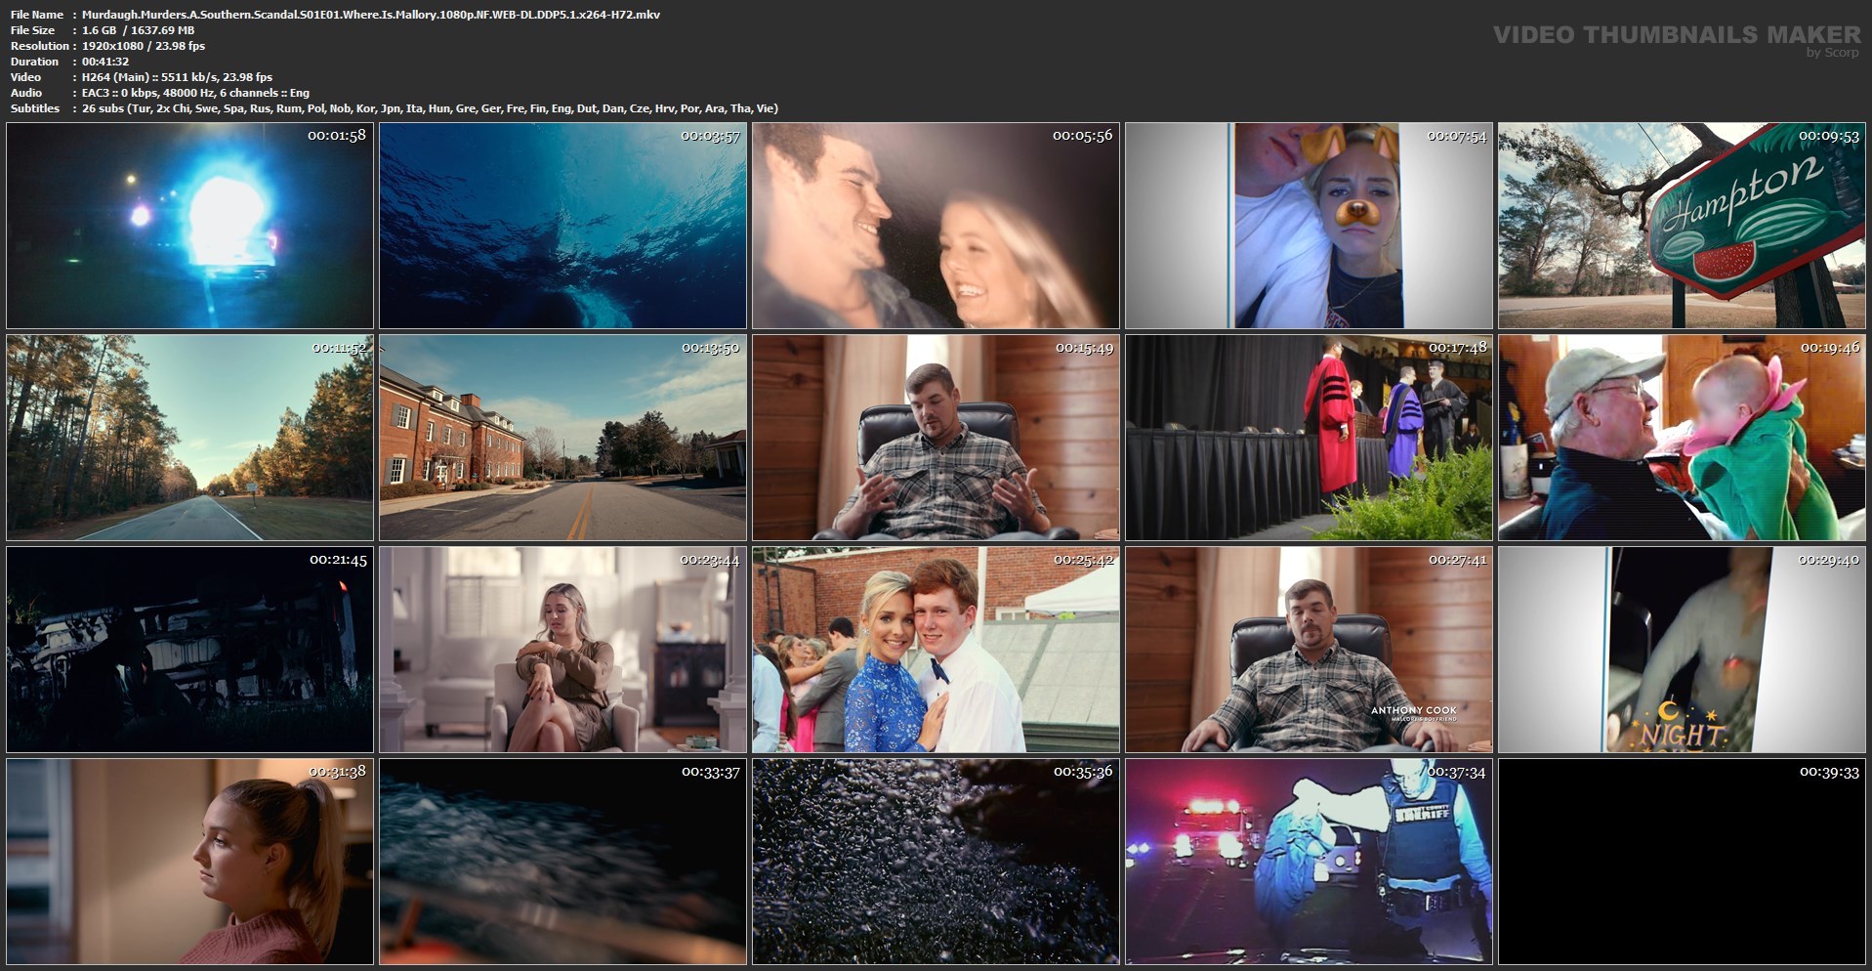Image resolution: width=1872 pixels, height=971 pixels.
Task: Select the Hampton sign thumbnail at 00:09:53
Action: tap(1683, 226)
